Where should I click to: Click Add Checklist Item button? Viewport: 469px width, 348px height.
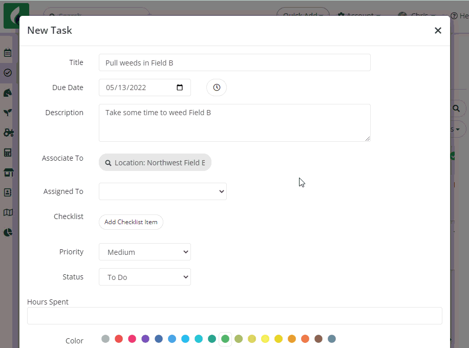coord(131,222)
